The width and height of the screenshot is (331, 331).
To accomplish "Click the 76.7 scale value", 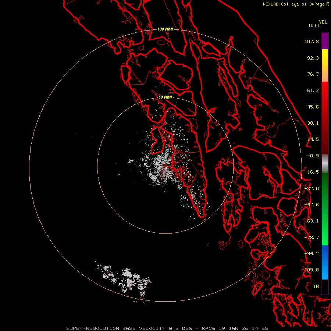I will tap(313, 74).
